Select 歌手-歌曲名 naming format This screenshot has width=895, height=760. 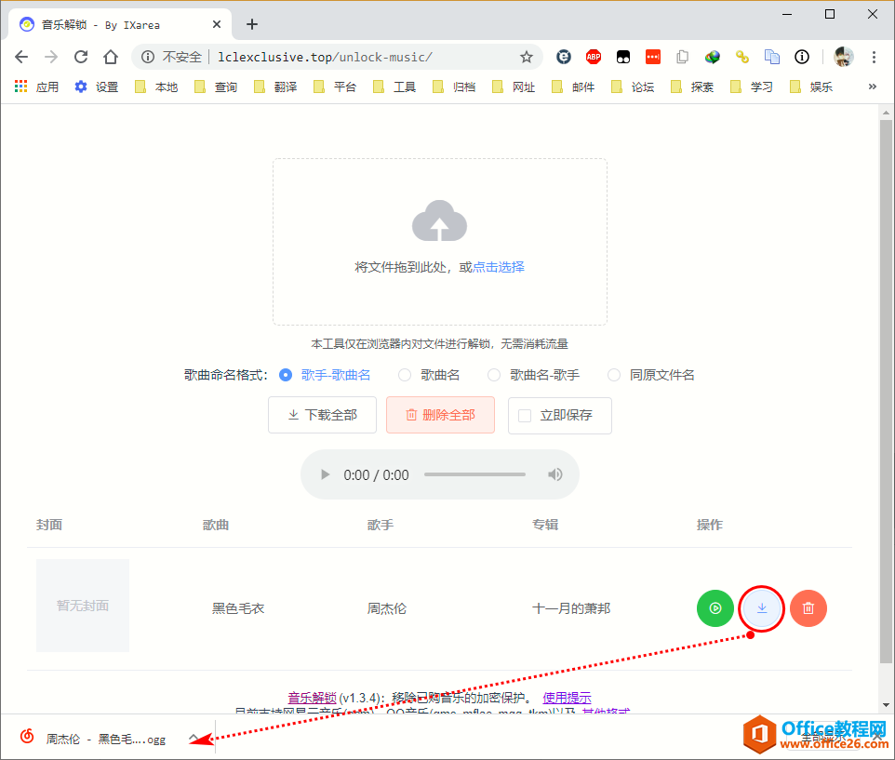(286, 375)
